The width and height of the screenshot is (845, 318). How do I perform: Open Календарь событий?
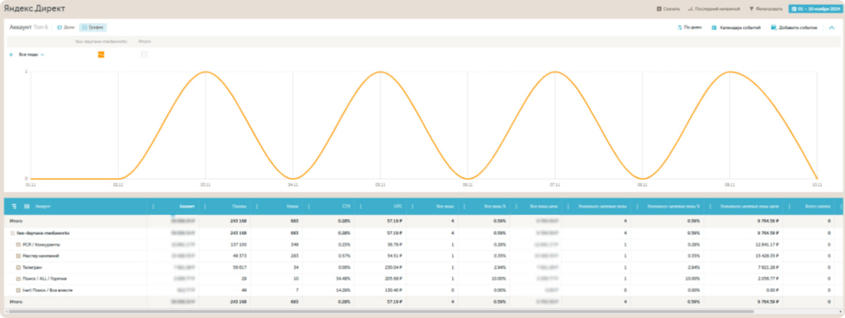click(735, 27)
